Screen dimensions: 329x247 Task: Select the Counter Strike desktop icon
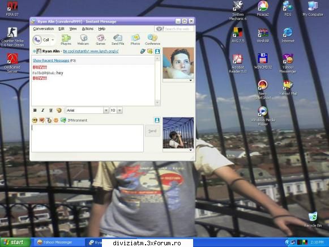tap(12, 37)
